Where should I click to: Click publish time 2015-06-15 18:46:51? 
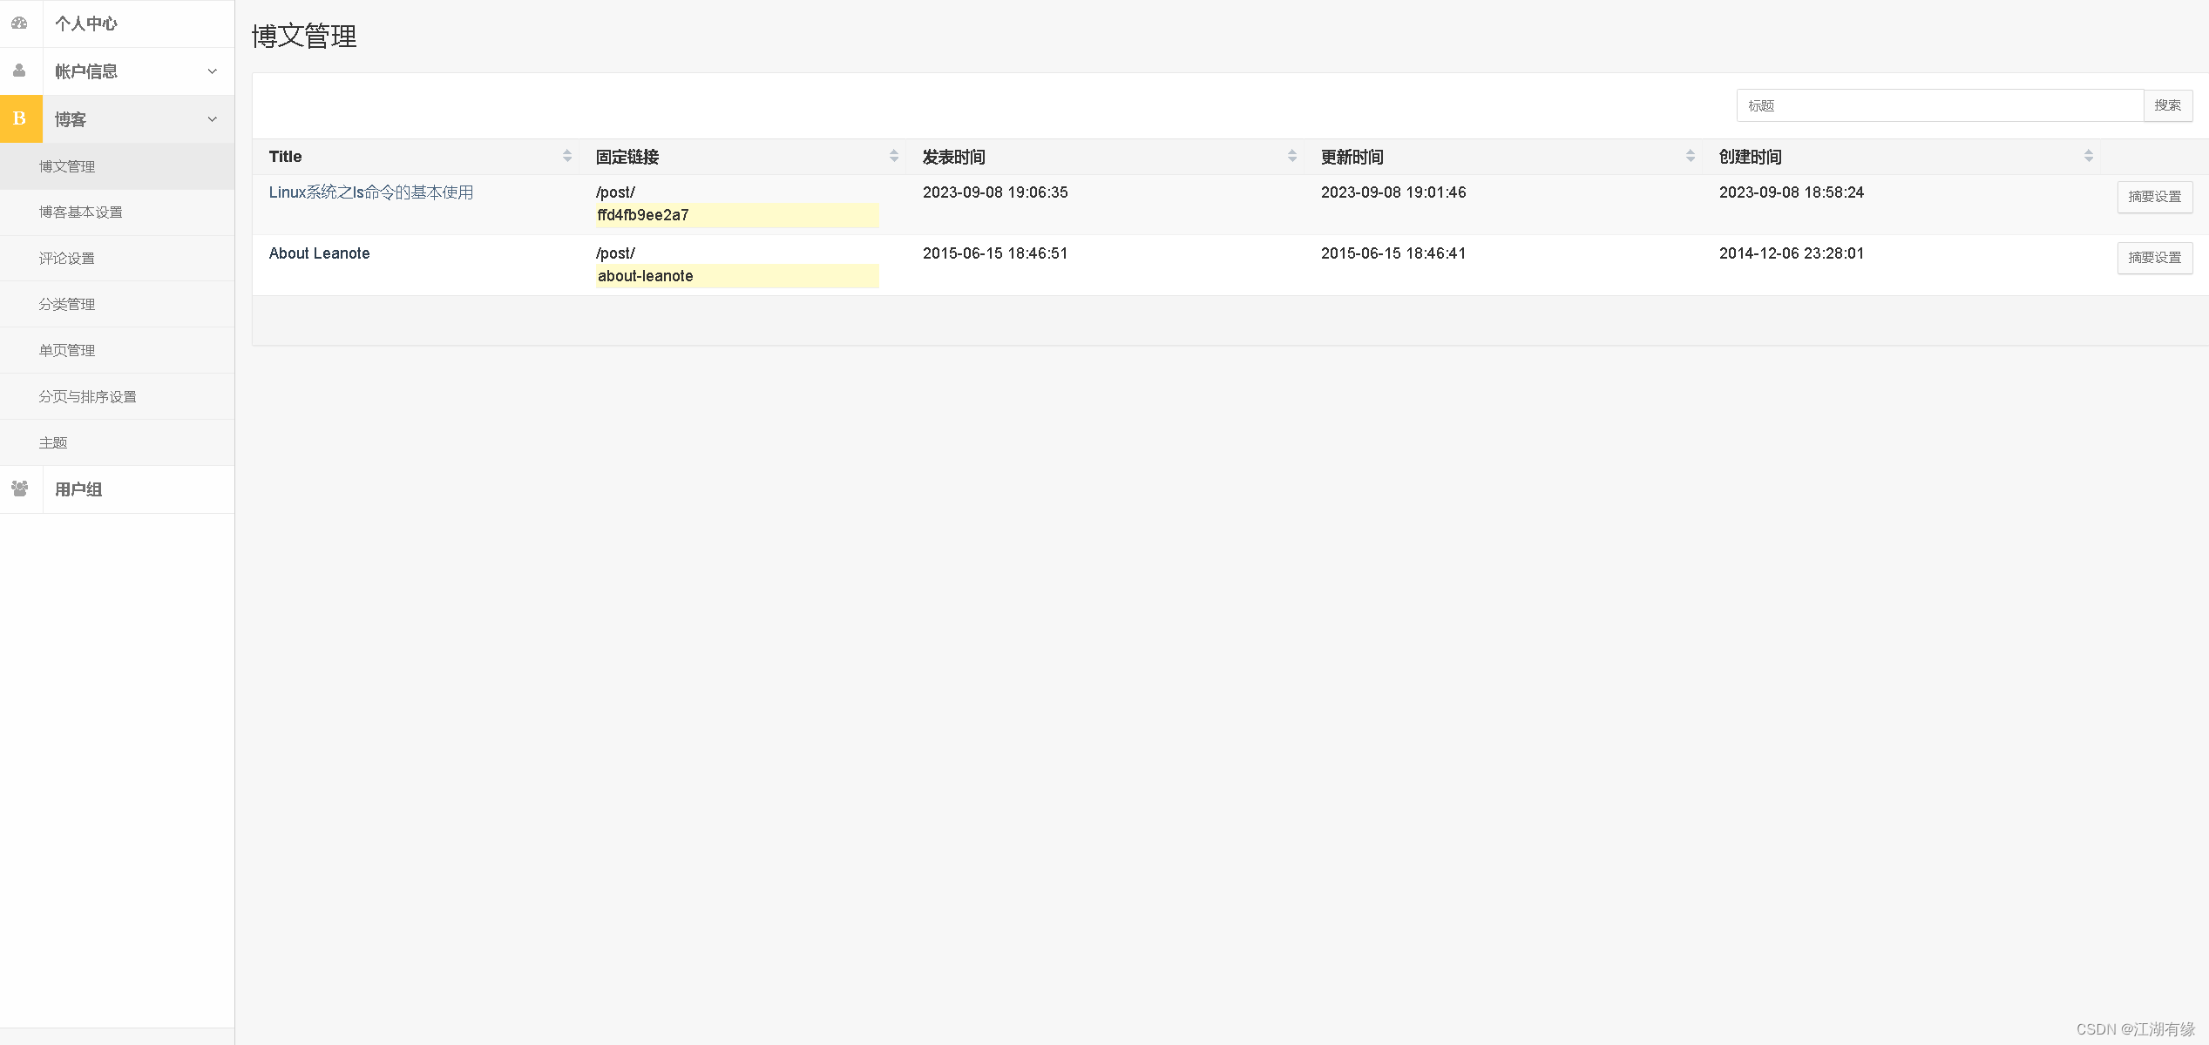pyautogui.click(x=995, y=253)
